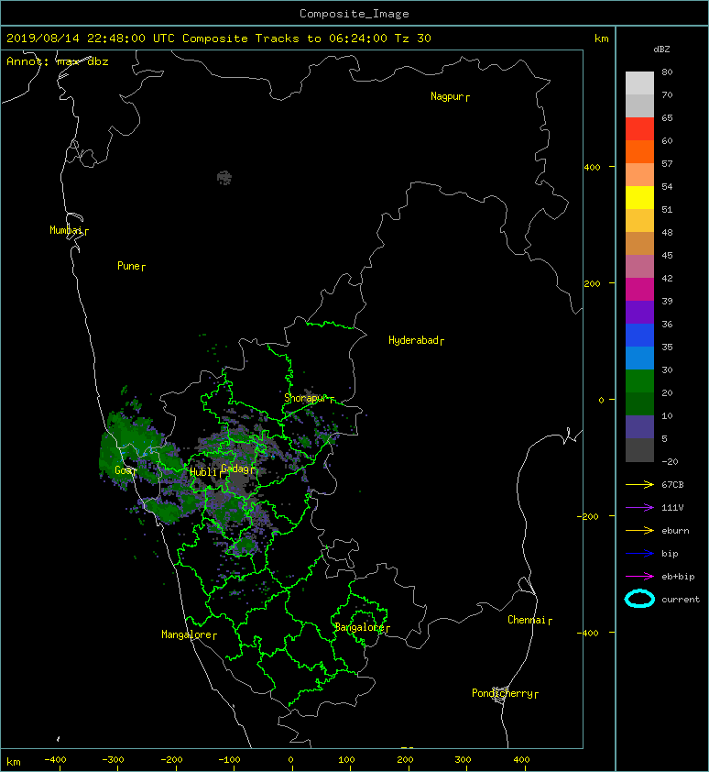Click the small gray echo patch northeast of Pune
This screenshot has width=709, height=772.
pyautogui.click(x=224, y=178)
